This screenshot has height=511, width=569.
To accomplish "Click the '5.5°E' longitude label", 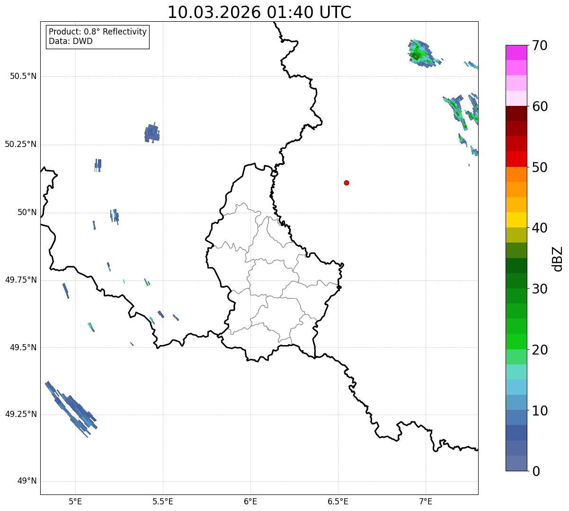I will click(x=163, y=501).
